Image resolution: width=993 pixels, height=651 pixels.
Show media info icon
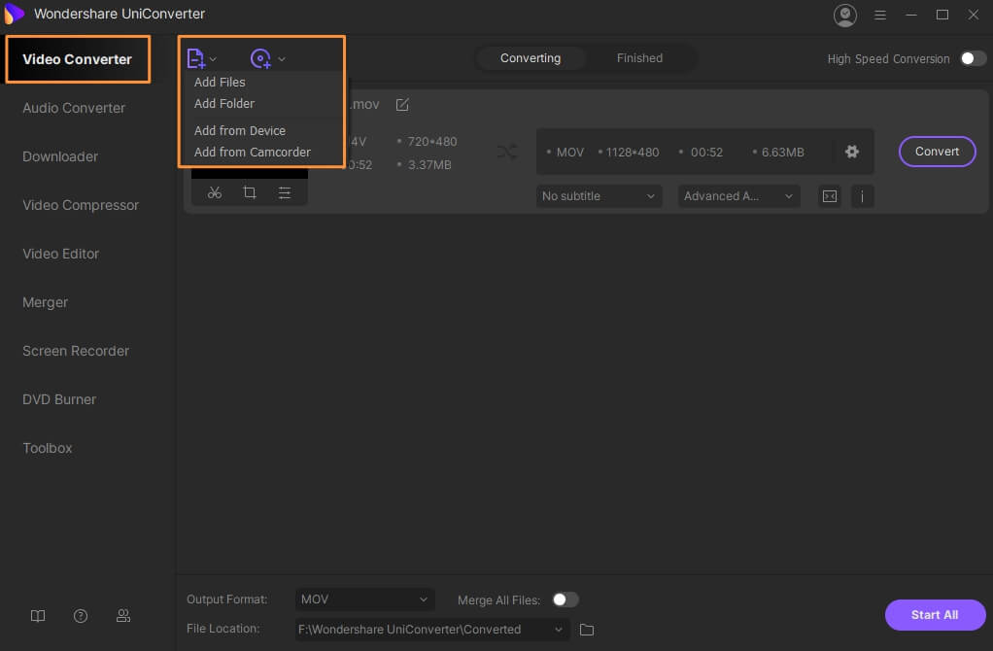pyautogui.click(x=862, y=196)
